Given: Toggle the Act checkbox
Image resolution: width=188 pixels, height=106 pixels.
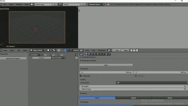Looking at the screenshot, I should [51, 55].
